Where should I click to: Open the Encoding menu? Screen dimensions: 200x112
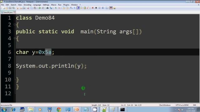[x=27, y=5]
